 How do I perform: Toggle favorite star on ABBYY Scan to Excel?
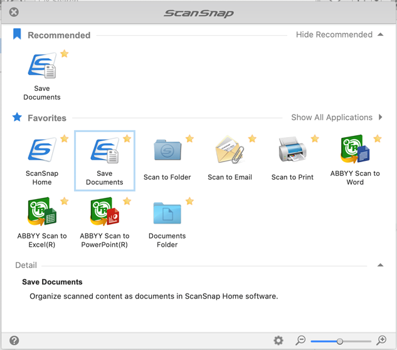pos(65,201)
